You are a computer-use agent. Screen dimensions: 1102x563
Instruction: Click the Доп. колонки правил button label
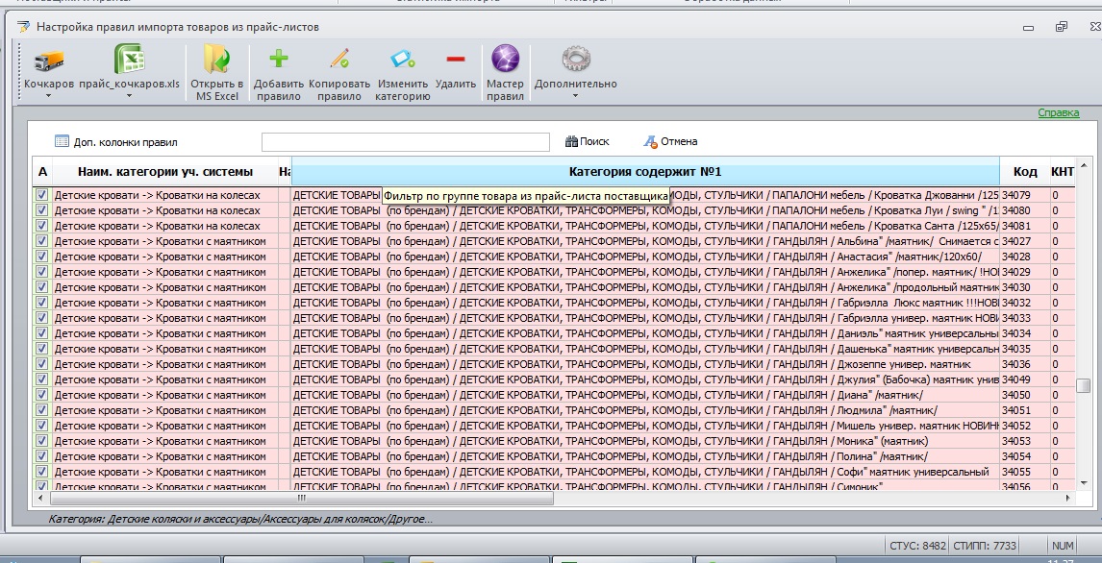click(126, 142)
